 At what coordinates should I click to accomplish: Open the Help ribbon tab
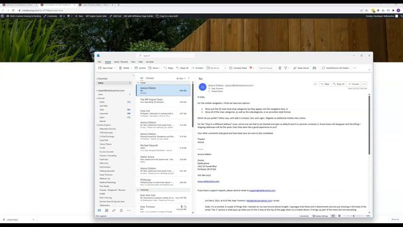[x=140, y=62]
